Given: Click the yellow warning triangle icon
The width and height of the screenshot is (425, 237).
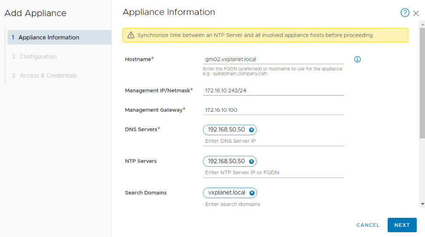Looking at the screenshot, I should 131,35.
